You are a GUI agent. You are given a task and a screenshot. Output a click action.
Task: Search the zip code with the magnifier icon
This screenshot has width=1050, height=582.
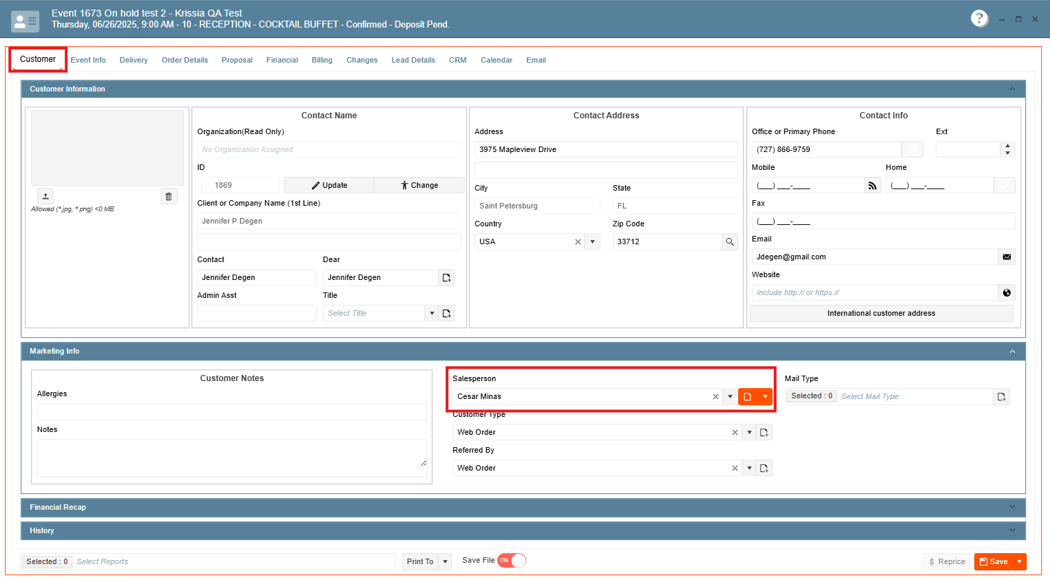coord(730,241)
